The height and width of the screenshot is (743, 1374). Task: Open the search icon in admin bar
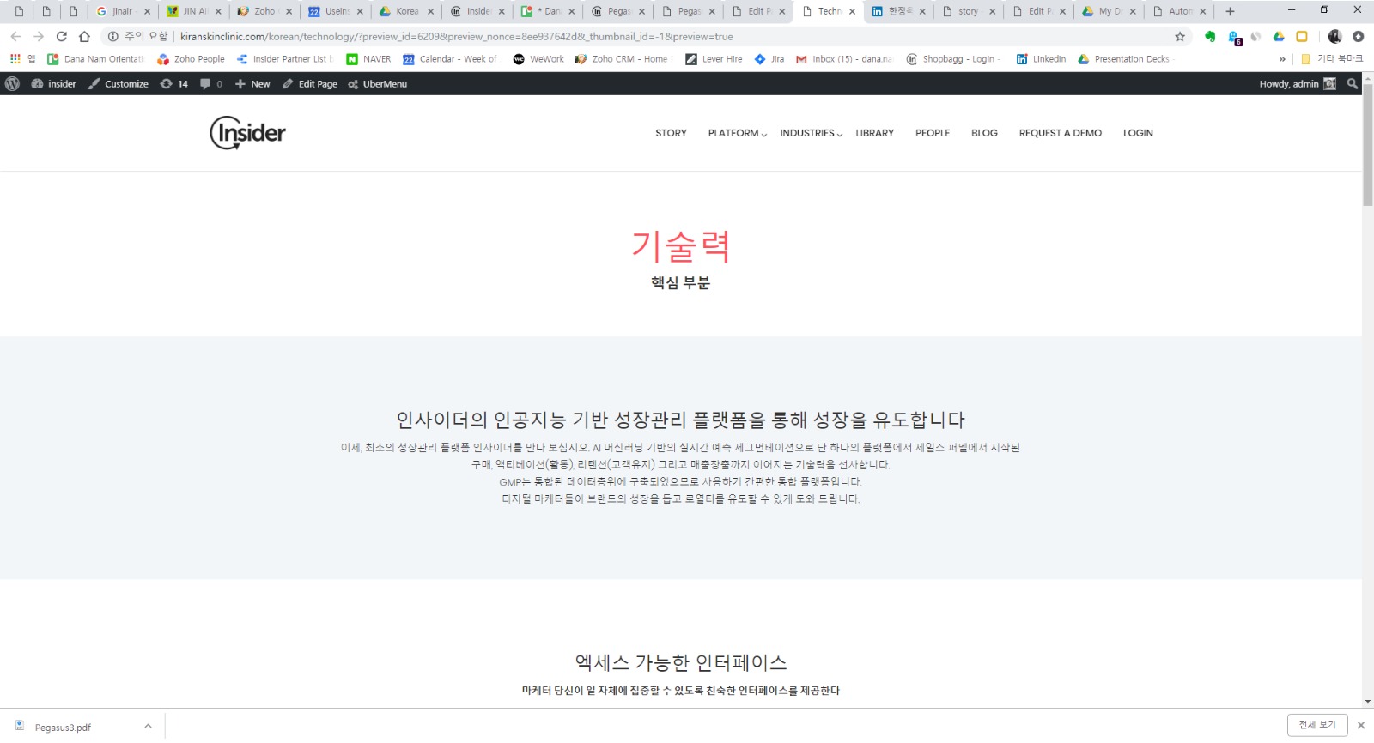tap(1353, 84)
